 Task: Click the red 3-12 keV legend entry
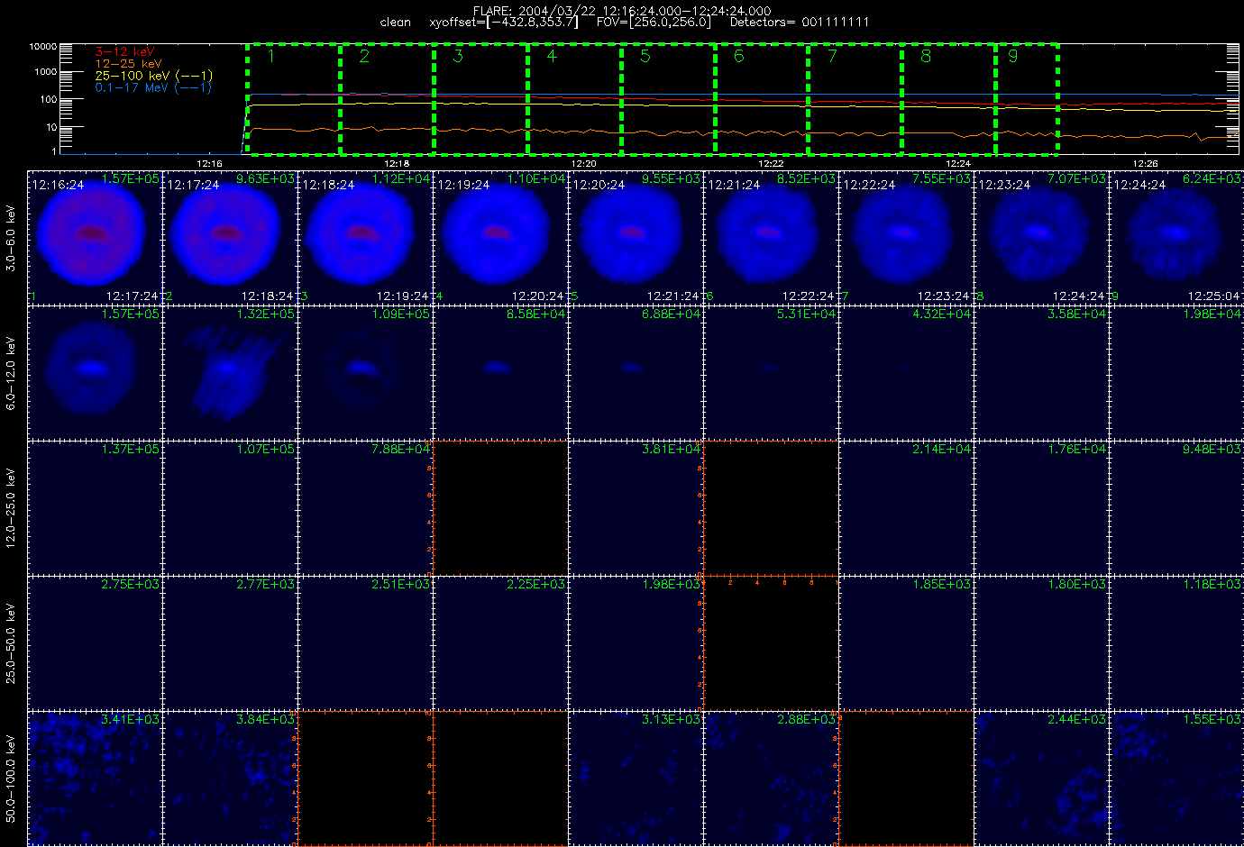pos(125,52)
